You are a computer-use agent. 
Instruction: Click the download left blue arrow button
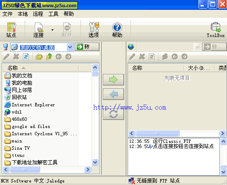click(113, 94)
